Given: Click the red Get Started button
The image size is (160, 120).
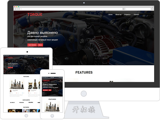Looking at the screenshot, I should point(32,45).
